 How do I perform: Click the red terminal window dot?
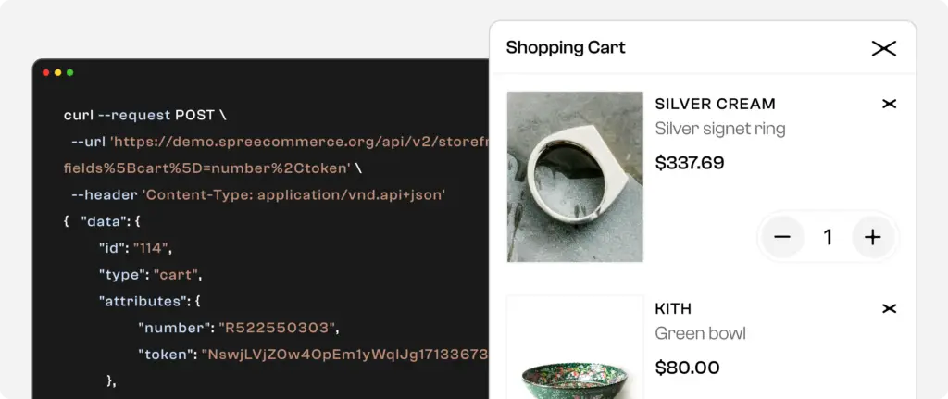point(46,72)
